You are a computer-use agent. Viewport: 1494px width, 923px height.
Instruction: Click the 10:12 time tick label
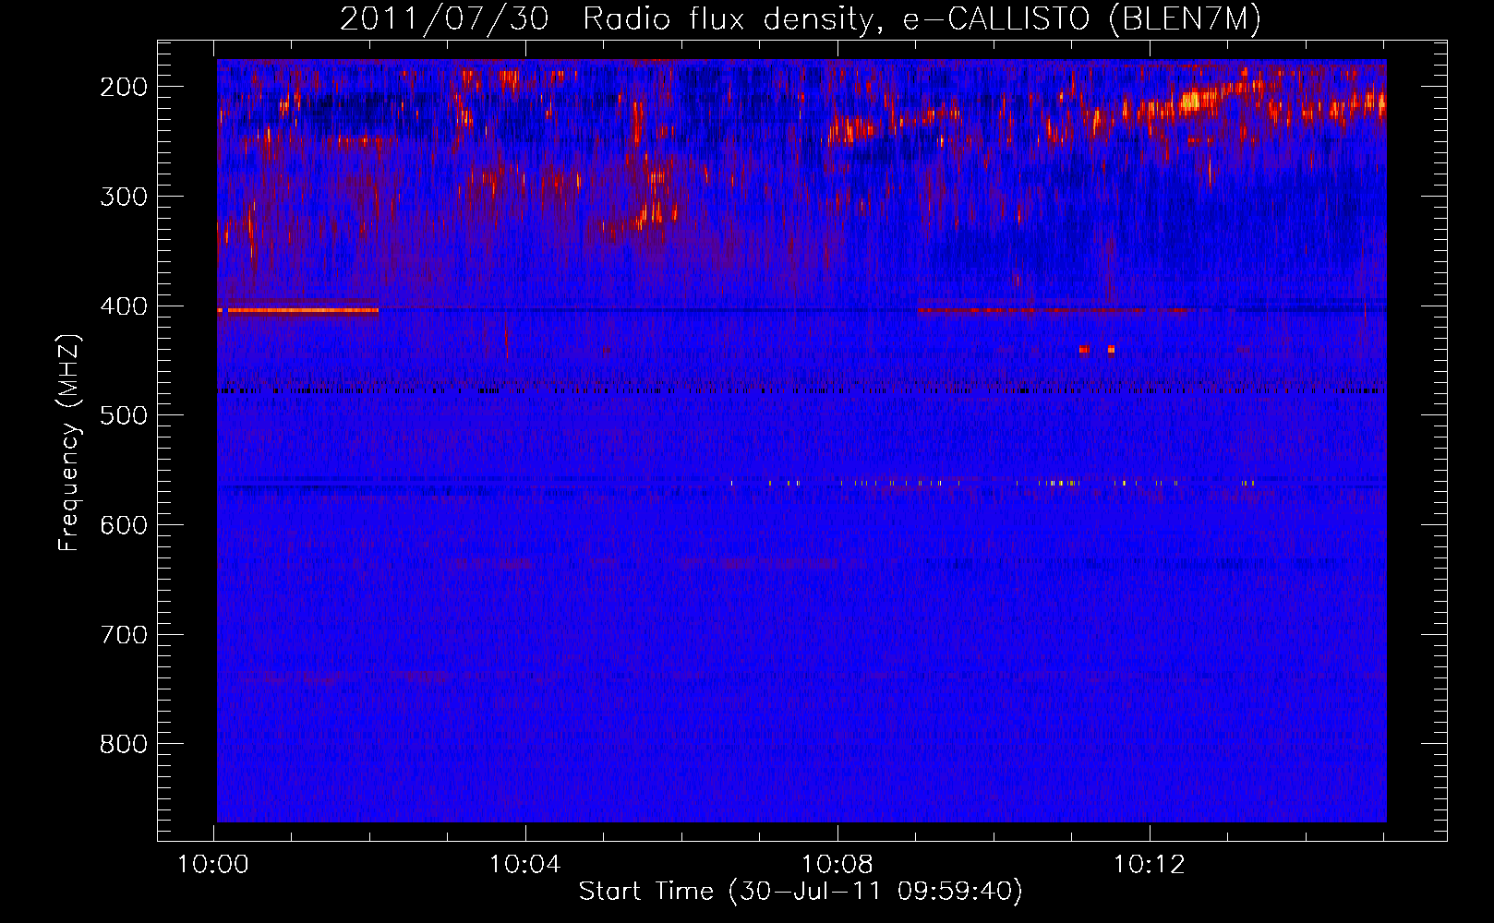pos(1150,865)
